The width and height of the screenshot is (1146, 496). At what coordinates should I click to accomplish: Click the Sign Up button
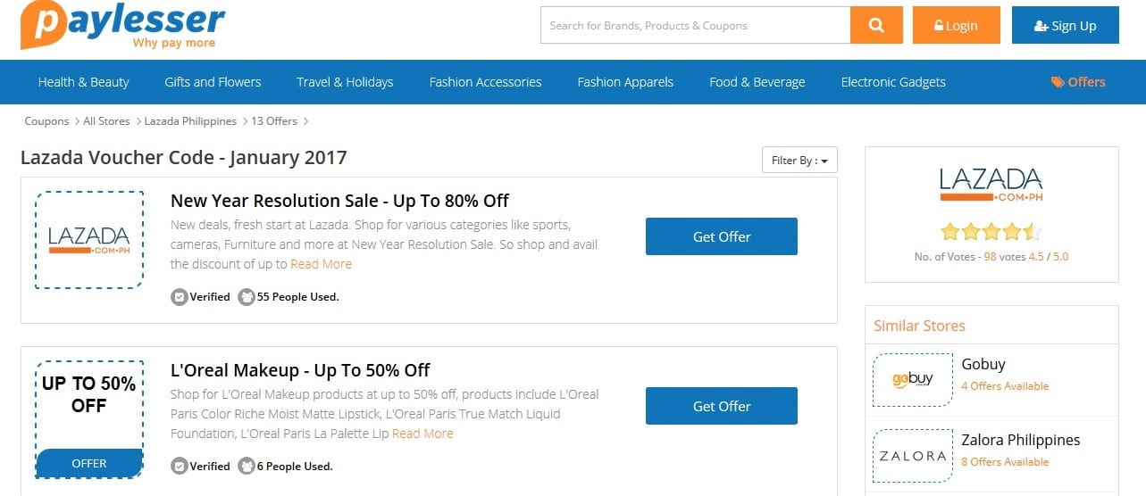click(1065, 25)
